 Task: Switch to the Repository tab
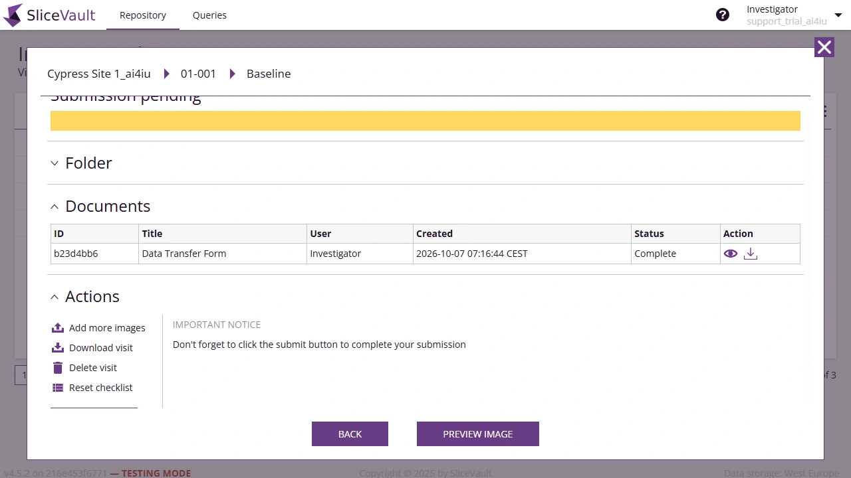point(143,15)
